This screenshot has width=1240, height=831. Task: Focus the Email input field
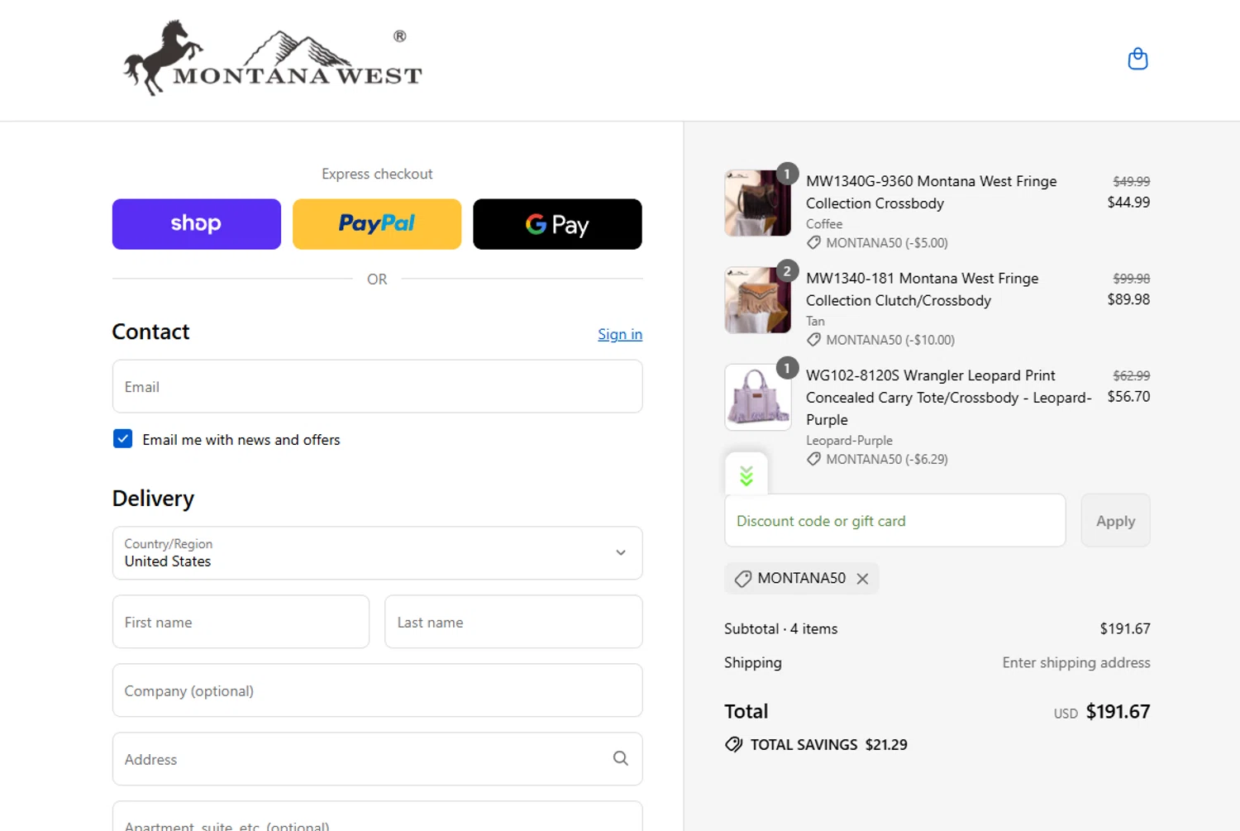point(377,386)
